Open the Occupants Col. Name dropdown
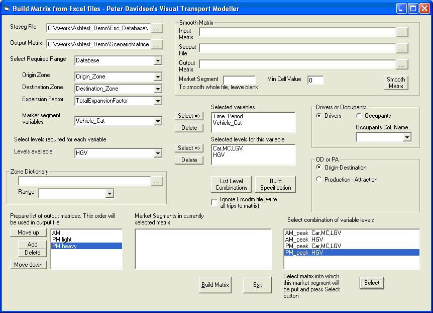 coord(406,137)
